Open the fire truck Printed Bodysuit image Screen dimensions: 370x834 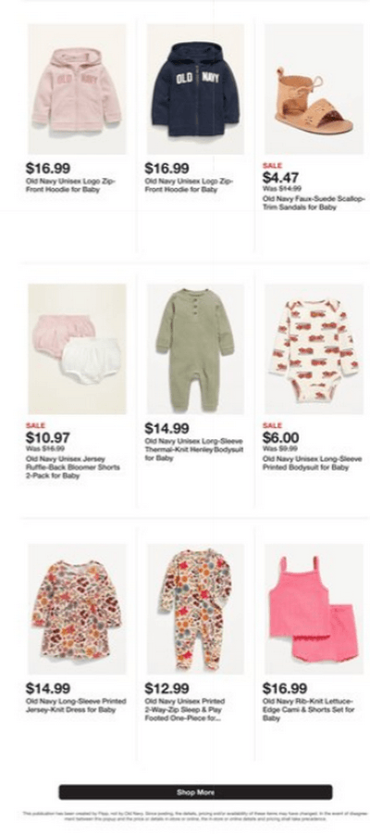[314, 349]
